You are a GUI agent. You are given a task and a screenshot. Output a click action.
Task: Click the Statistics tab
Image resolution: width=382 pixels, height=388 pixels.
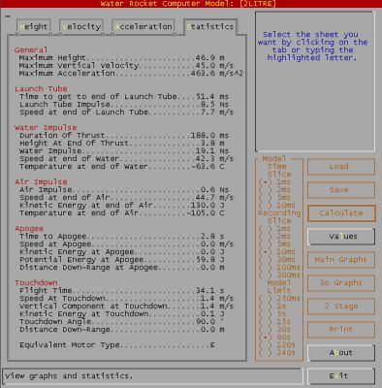210,26
